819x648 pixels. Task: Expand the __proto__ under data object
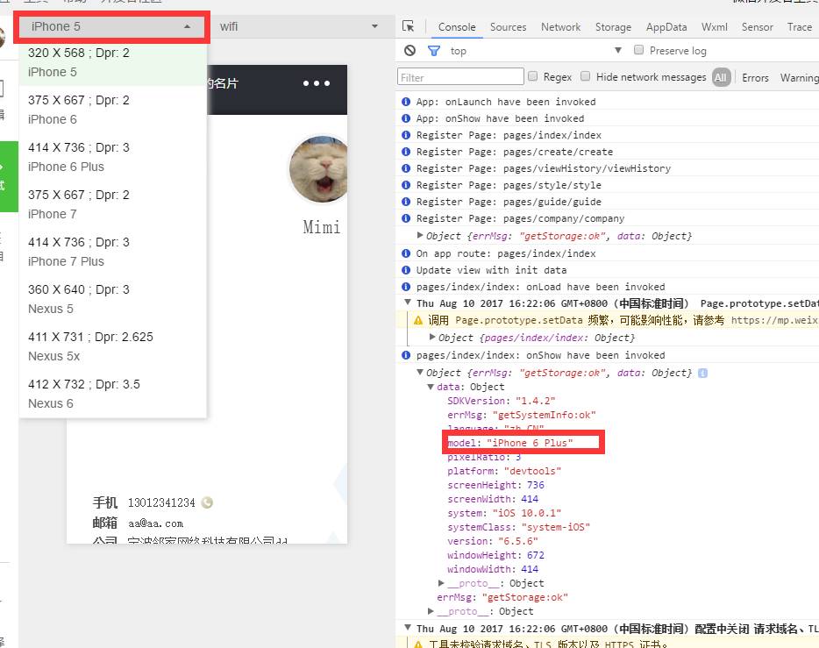(x=441, y=583)
